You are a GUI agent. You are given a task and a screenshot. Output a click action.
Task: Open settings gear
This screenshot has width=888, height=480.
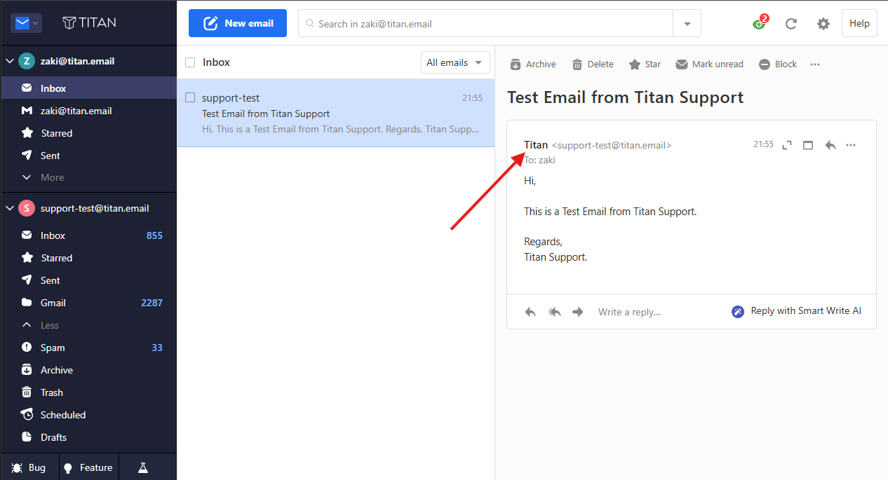click(823, 24)
